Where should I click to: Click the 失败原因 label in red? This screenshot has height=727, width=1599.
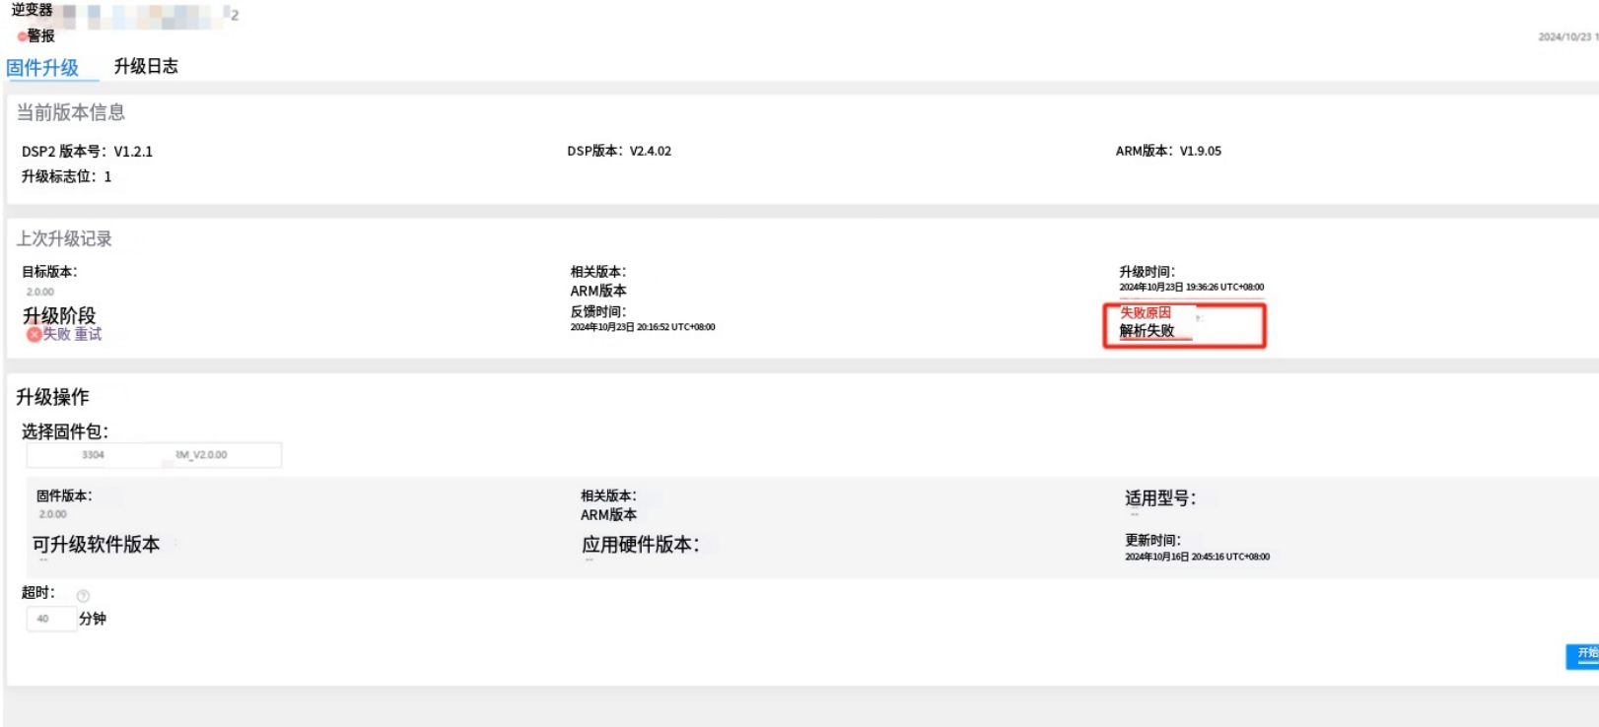coord(1145,312)
